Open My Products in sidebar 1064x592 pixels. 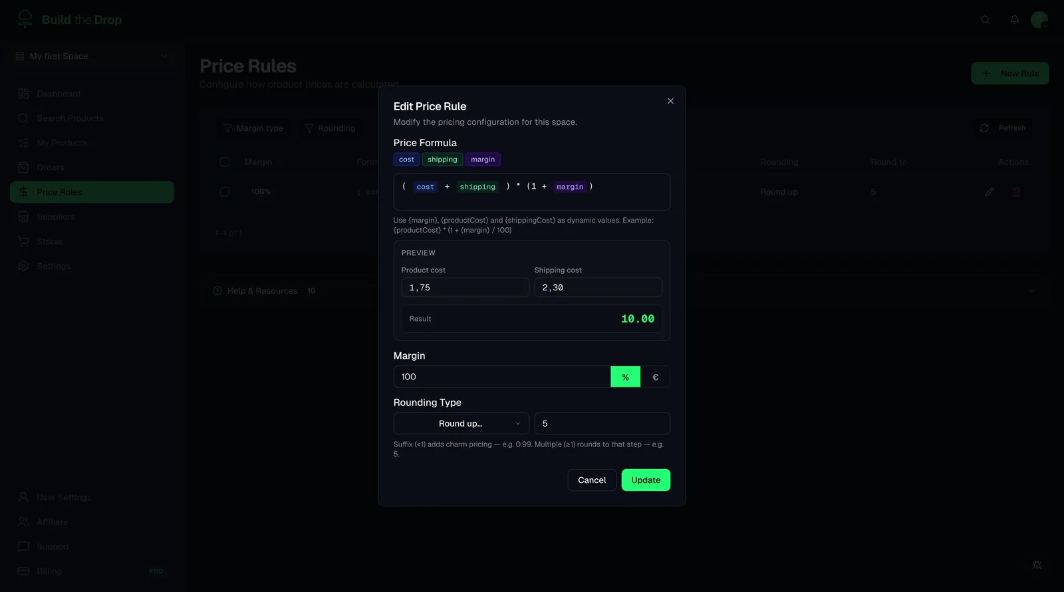[92, 143]
